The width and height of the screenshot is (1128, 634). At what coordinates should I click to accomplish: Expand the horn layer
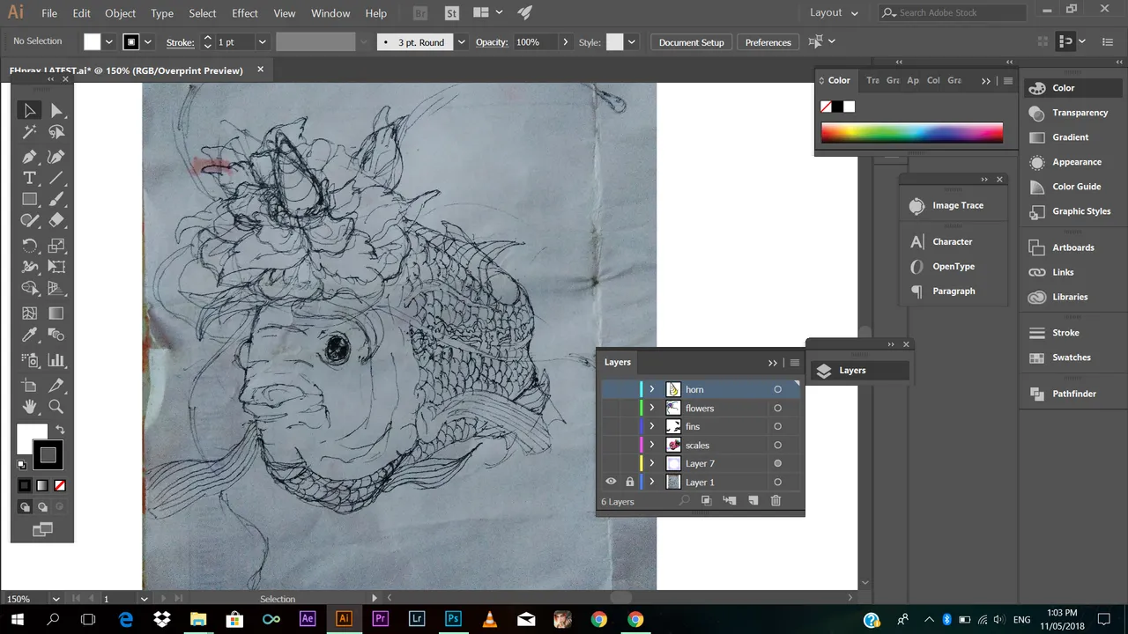652,389
